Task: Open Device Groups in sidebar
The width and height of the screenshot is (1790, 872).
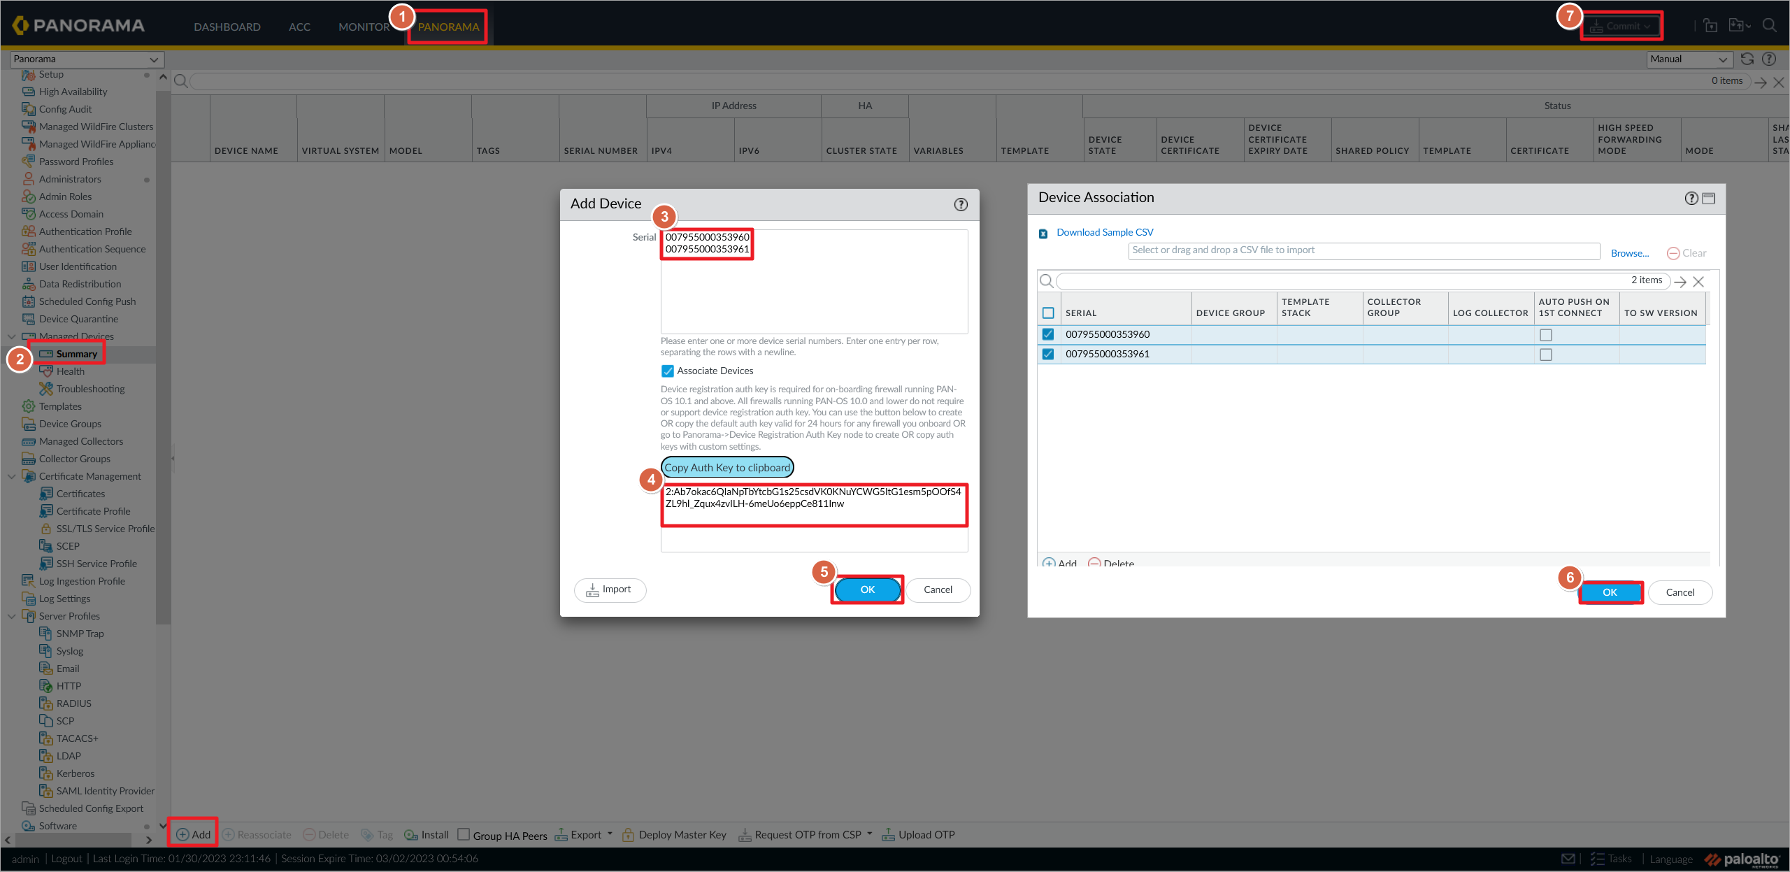Action: coord(70,424)
